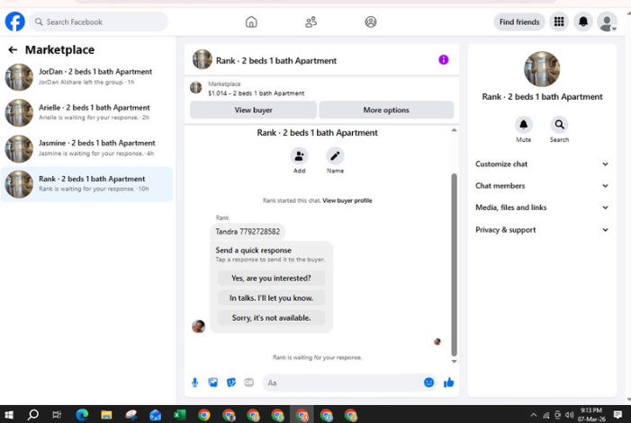Click the Find friends button
This screenshot has width=631, height=423.
click(519, 22)
